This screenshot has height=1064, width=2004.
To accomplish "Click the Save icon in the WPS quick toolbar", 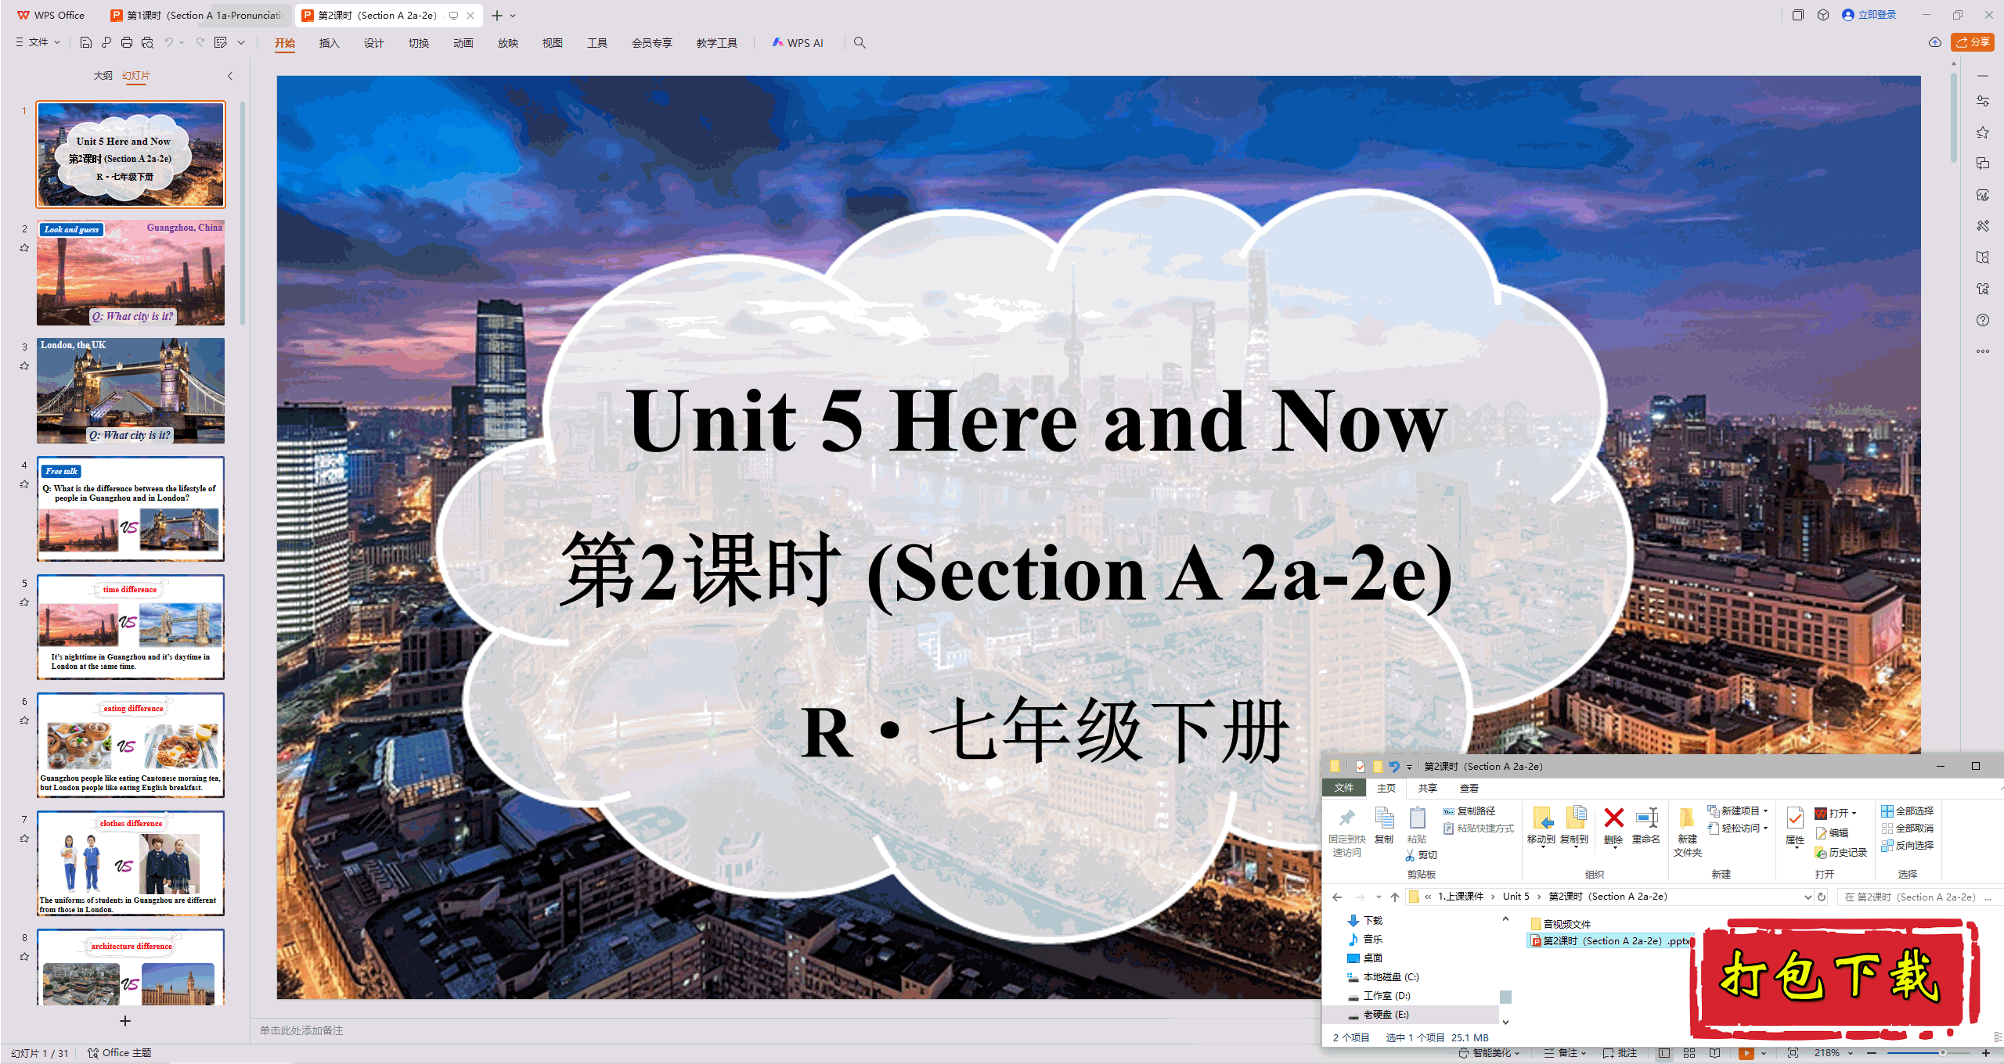I will pos(86,42).
